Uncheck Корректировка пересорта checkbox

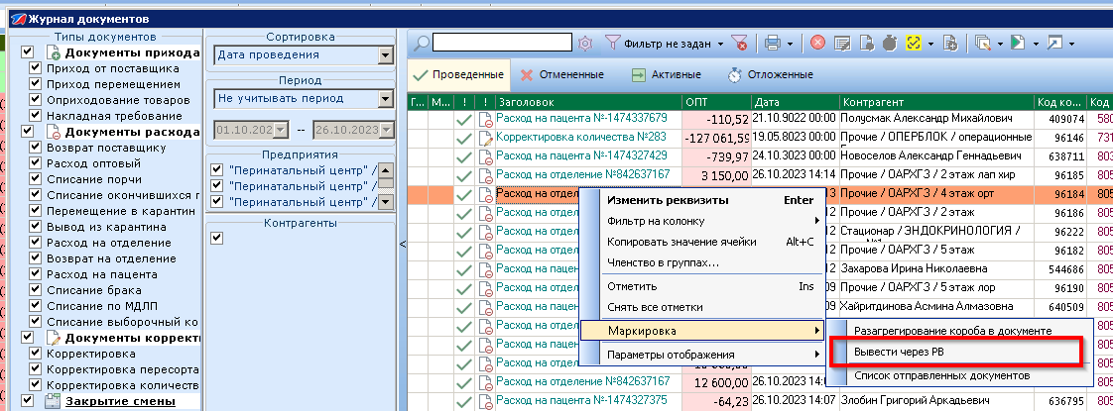(x=35, y=369)
